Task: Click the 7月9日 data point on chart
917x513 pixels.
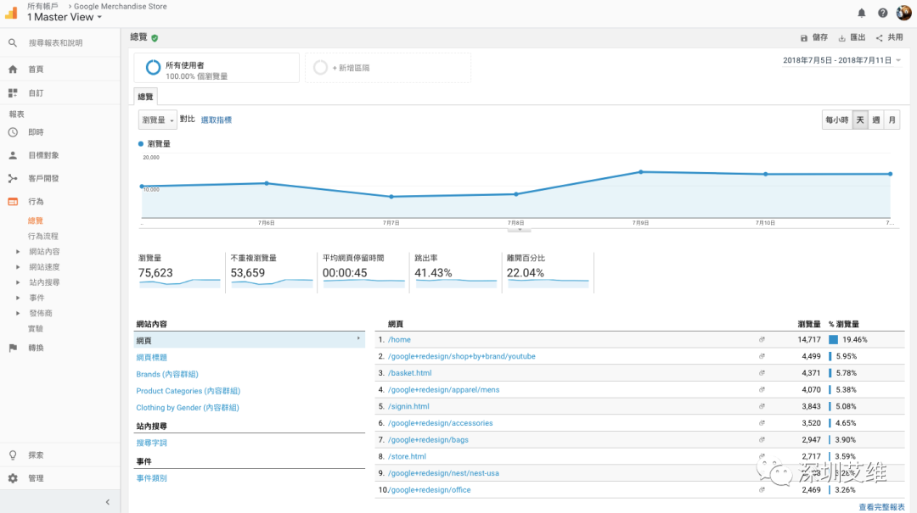Action: click(641, 172)
